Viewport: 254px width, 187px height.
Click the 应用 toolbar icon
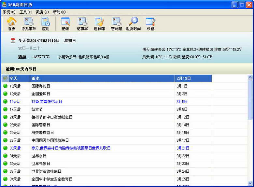click(46, 24)
